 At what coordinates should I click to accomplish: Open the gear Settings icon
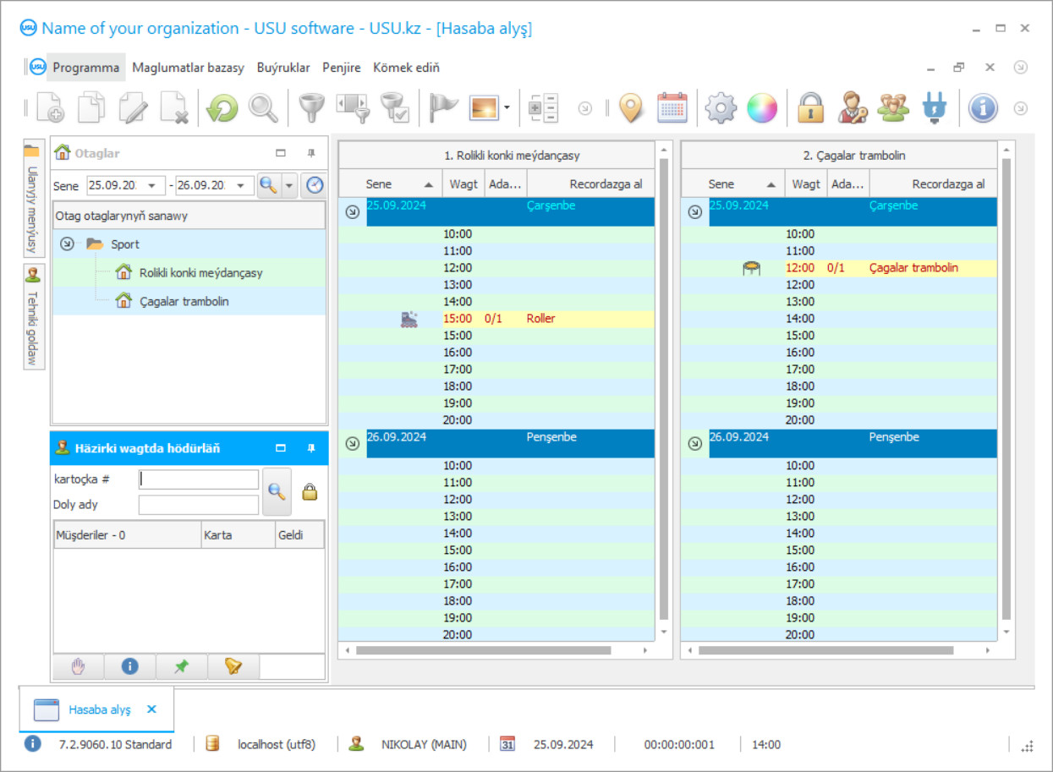[x=721, y=108]
